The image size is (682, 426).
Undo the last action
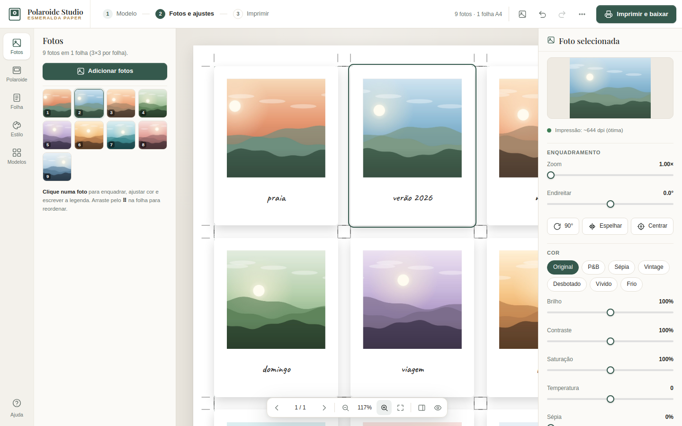click(x=542, y=14)
